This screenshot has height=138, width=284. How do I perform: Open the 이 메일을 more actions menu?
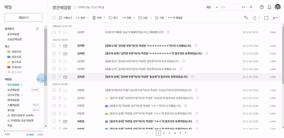click(175, 18)
